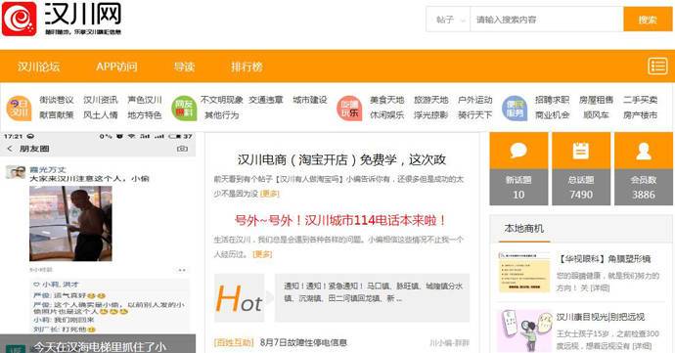Open post 8月7日故障性停电信息
675x353 pixels.
pyautogui.click(x=303, y=342)
